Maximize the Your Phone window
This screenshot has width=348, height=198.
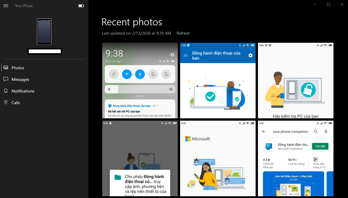pos(329,4)
